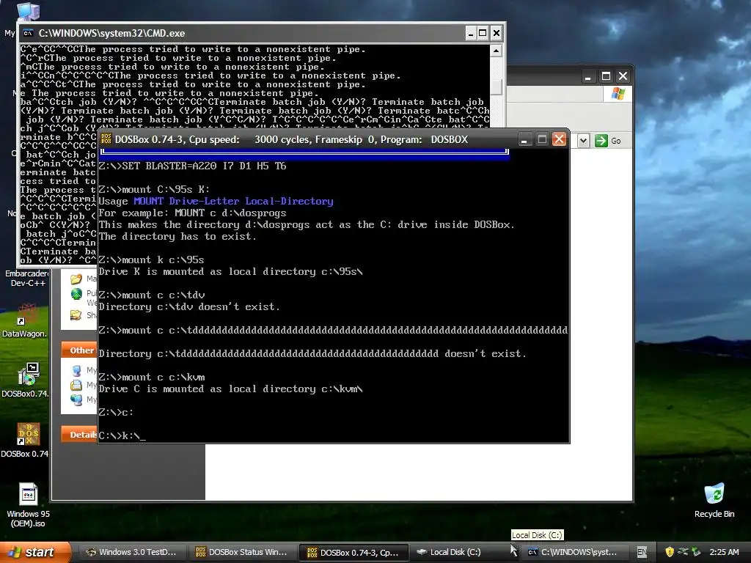751x563 pixels.
Task: Open the EN language bar indicator
Action: coord(642,552)
